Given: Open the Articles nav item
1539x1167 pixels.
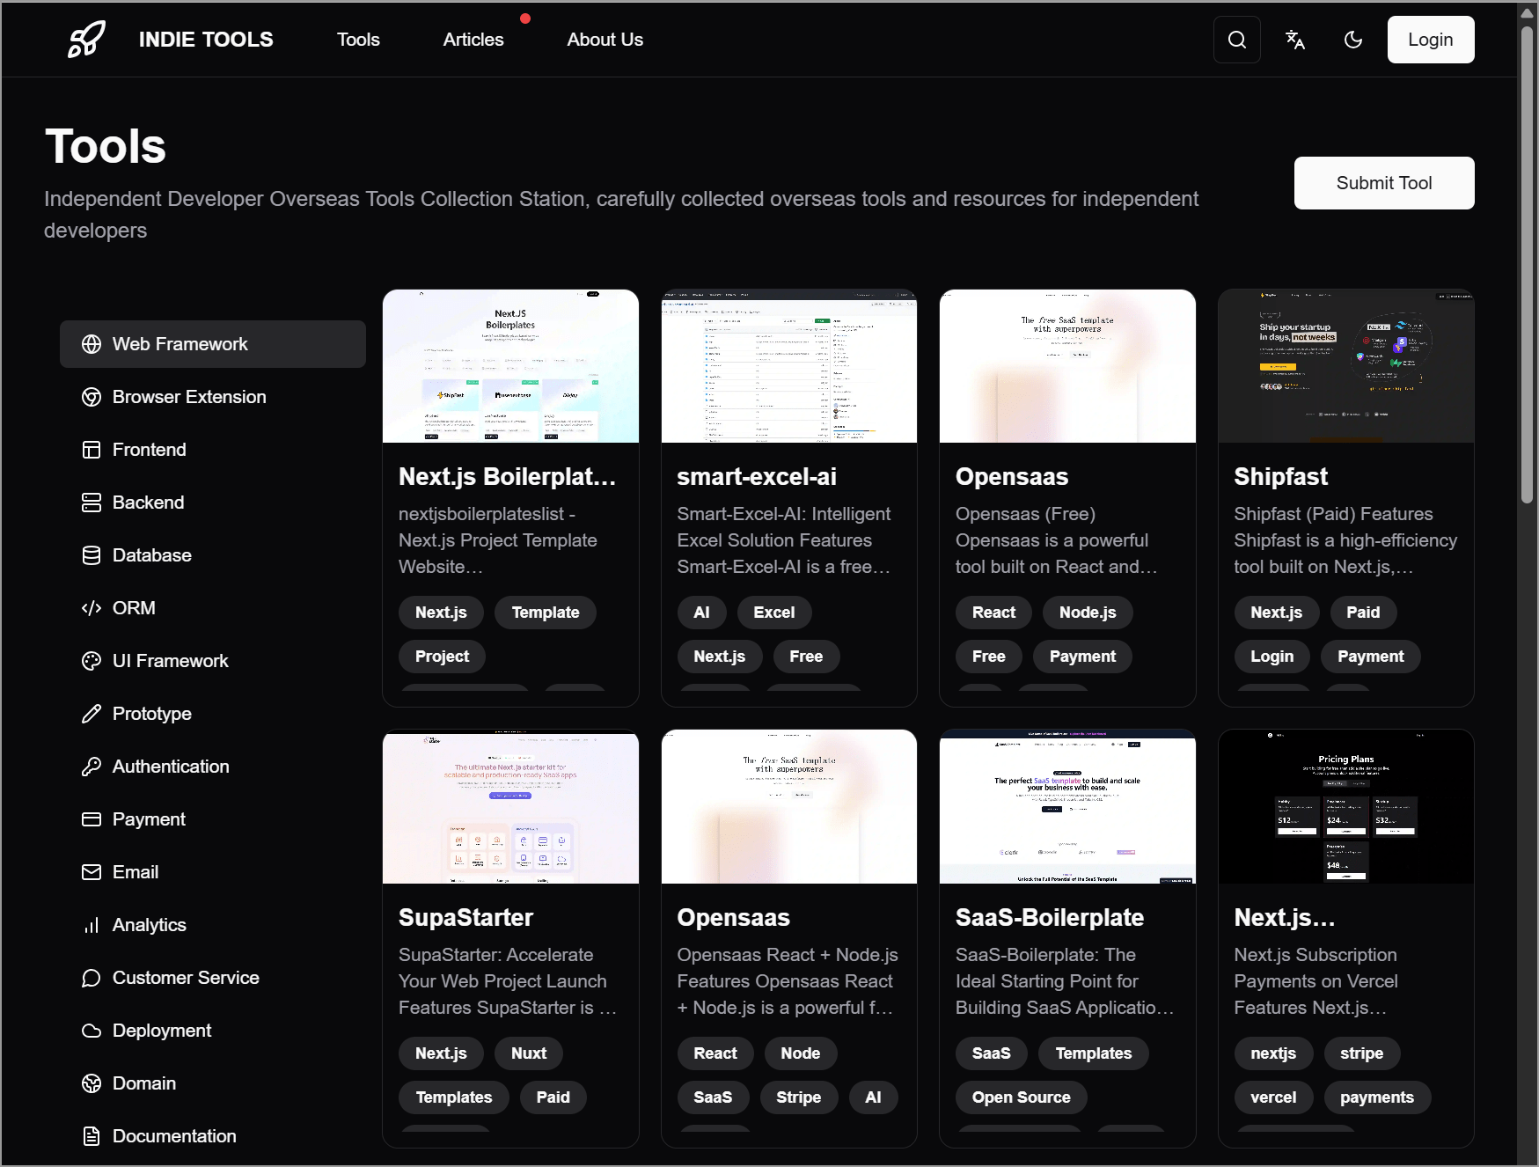Looking at the screenshot, I should (473, 40).
